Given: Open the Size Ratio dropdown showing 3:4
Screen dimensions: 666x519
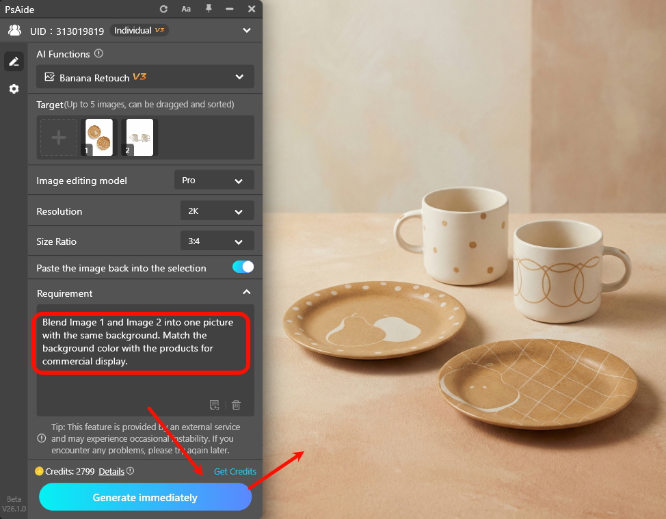Looking at the screenshot, I should (217, 241).
